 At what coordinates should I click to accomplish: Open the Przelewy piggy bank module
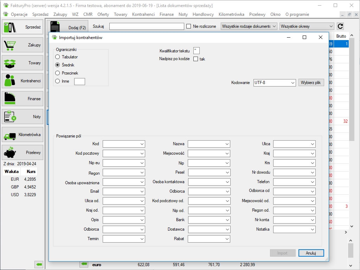click(x=22, y=153)
